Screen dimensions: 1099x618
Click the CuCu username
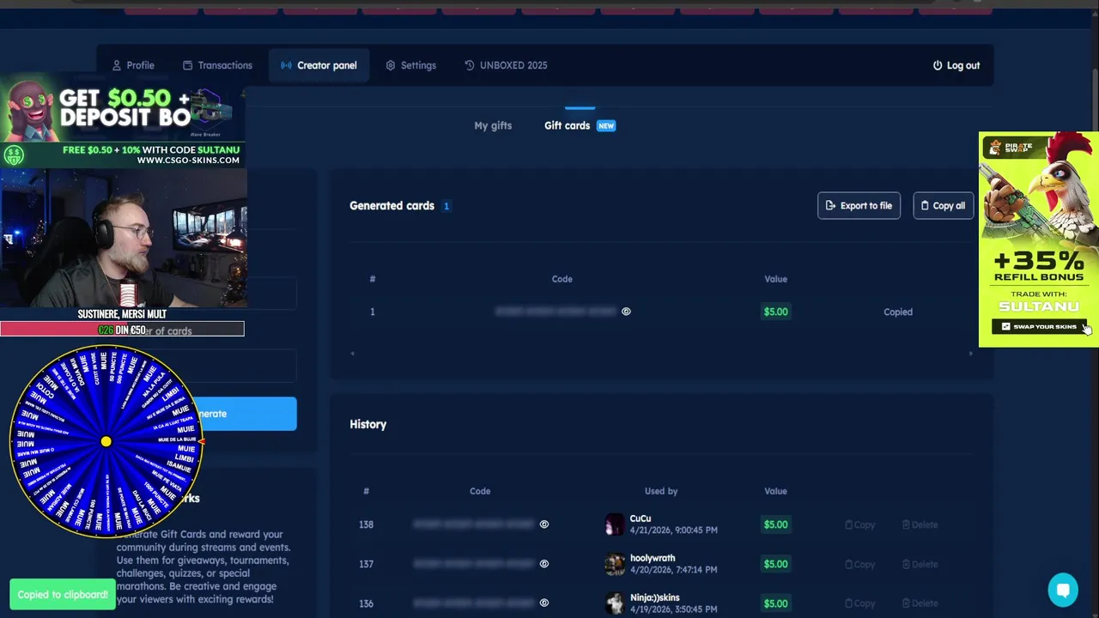pos(641,518)
